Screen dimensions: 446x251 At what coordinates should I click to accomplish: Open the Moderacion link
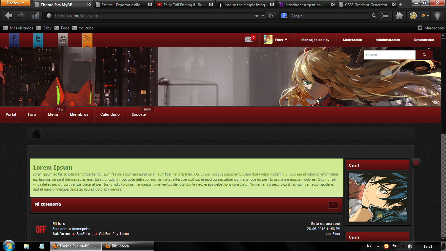click(x=353, y=40)
